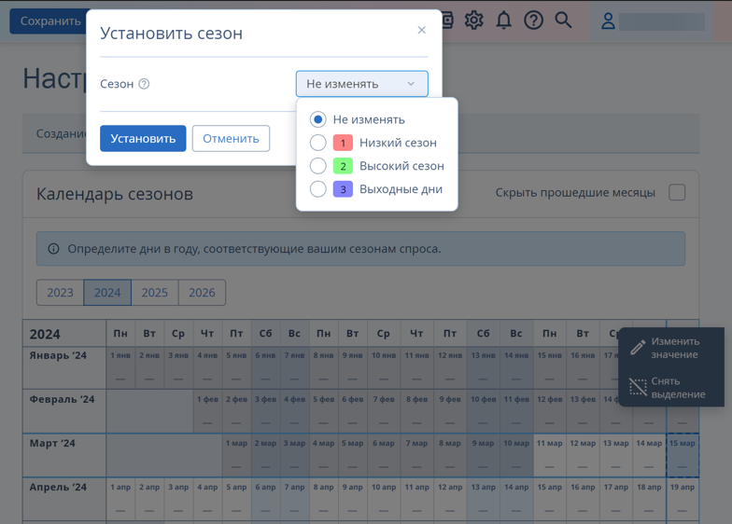Switch to 2023 year tab
The height and width of the screenshot is (524, 732).
60,293
